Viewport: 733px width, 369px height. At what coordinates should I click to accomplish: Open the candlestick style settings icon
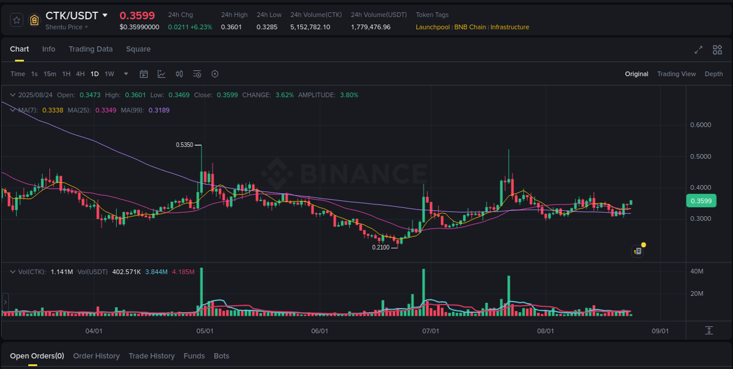pyautogui.click(x=179, y=74)
